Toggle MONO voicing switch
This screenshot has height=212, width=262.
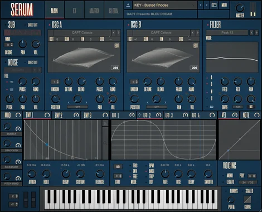[x=223, y=176]
